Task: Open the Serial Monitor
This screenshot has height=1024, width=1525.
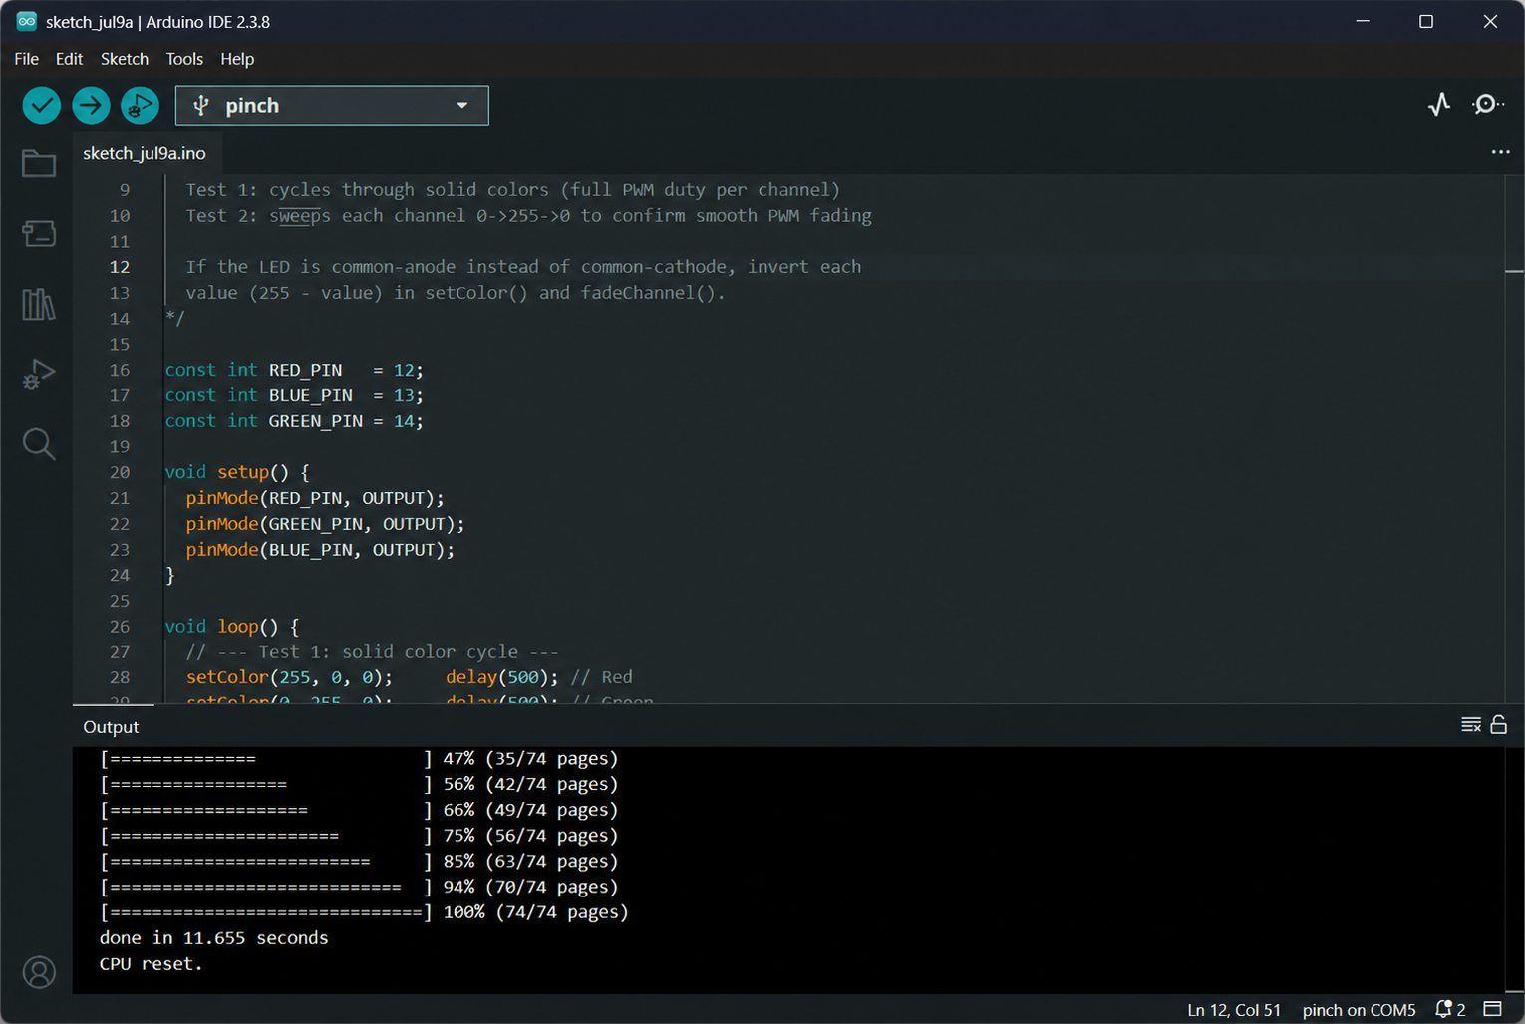Action: pyautogui.click(x=1488, y=104)
